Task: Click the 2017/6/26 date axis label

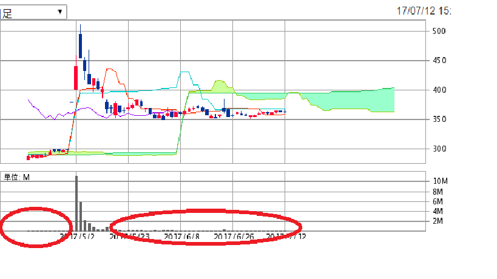Action: [234, 237]
